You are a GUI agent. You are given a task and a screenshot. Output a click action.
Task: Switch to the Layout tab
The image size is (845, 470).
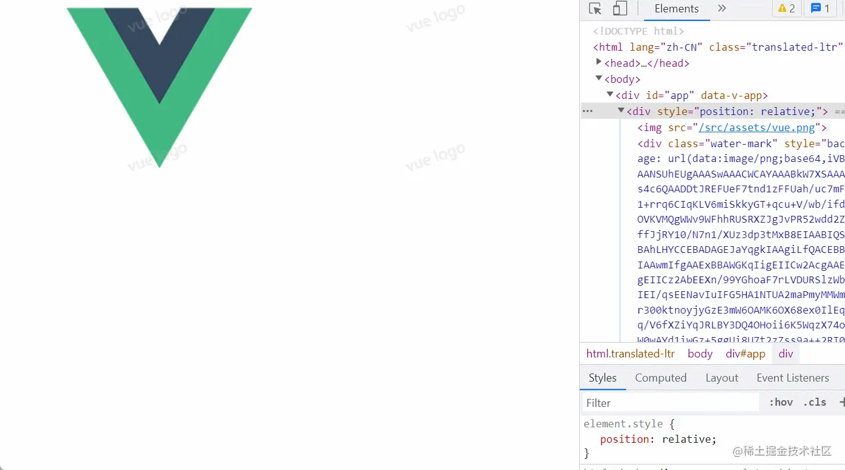[x=722, y=378]
